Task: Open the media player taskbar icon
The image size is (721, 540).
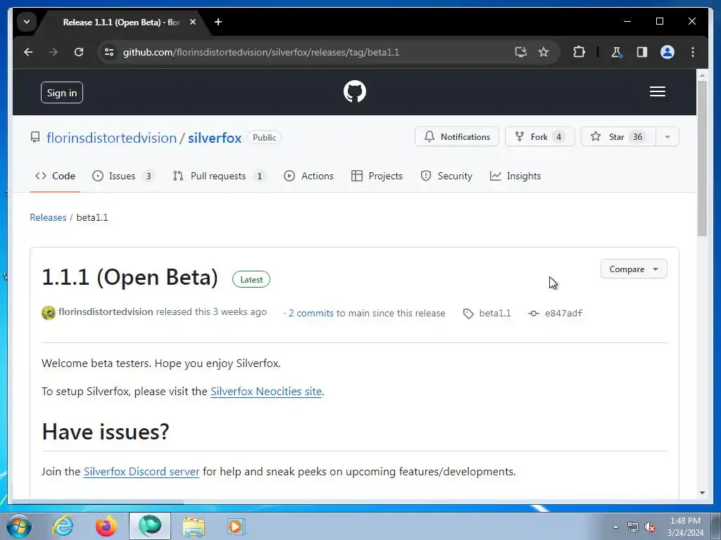Action: click(237, 526)
